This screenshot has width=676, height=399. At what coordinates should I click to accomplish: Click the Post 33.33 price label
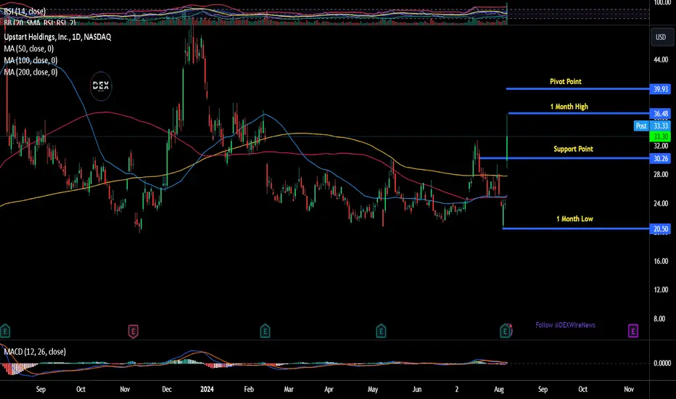(652, 126)
